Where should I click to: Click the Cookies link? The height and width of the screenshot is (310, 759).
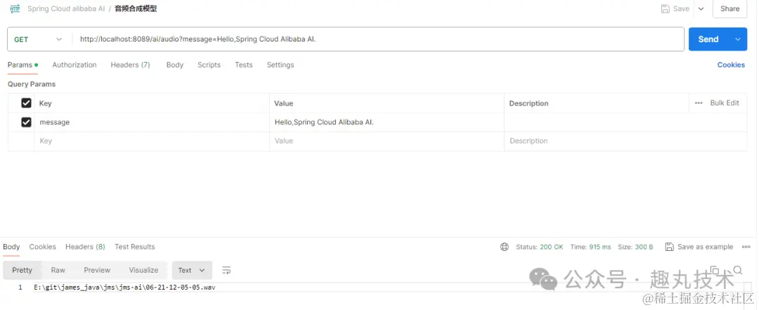click(x=731, y=65)
